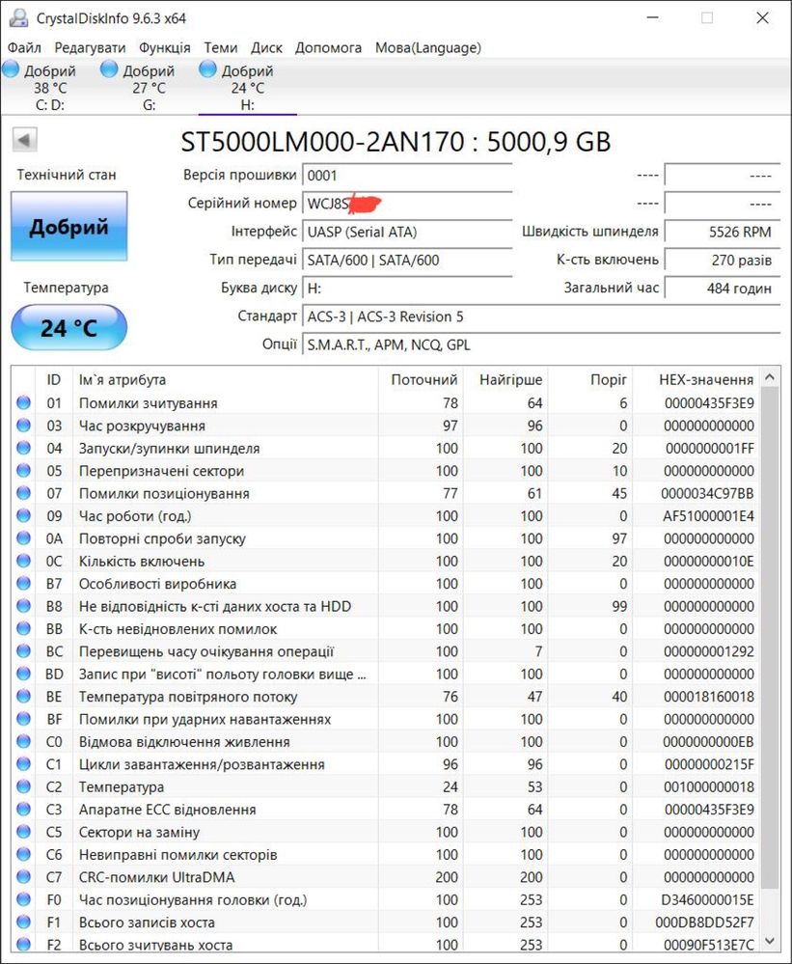Click the HEX-значення column header
The width and height of the screenshot is (792, 964).
pos(696,380)
